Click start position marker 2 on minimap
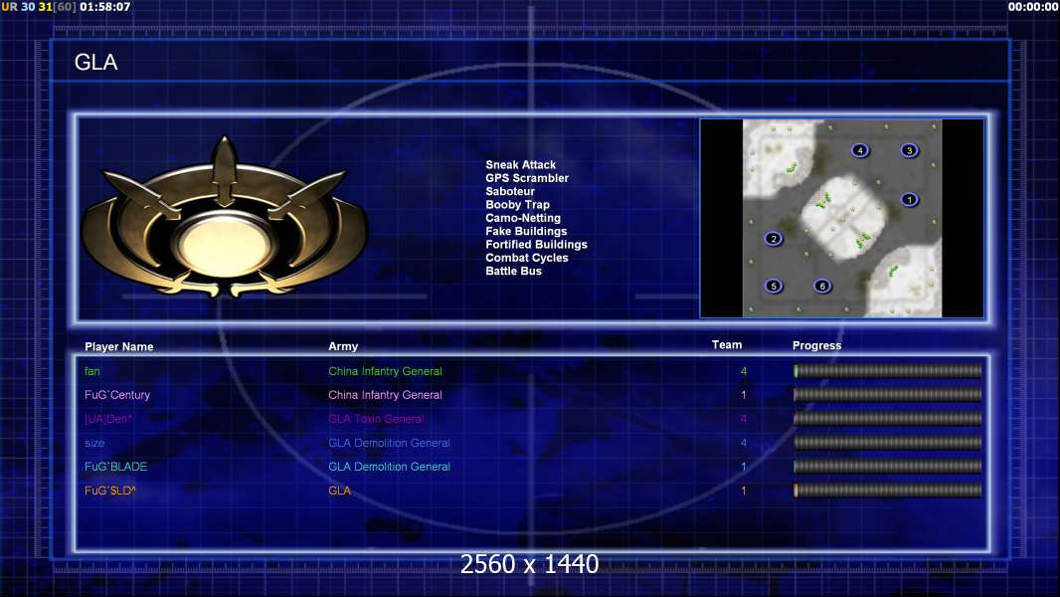The width and height of the screenshot is (1060, 597). coord(774,239)
